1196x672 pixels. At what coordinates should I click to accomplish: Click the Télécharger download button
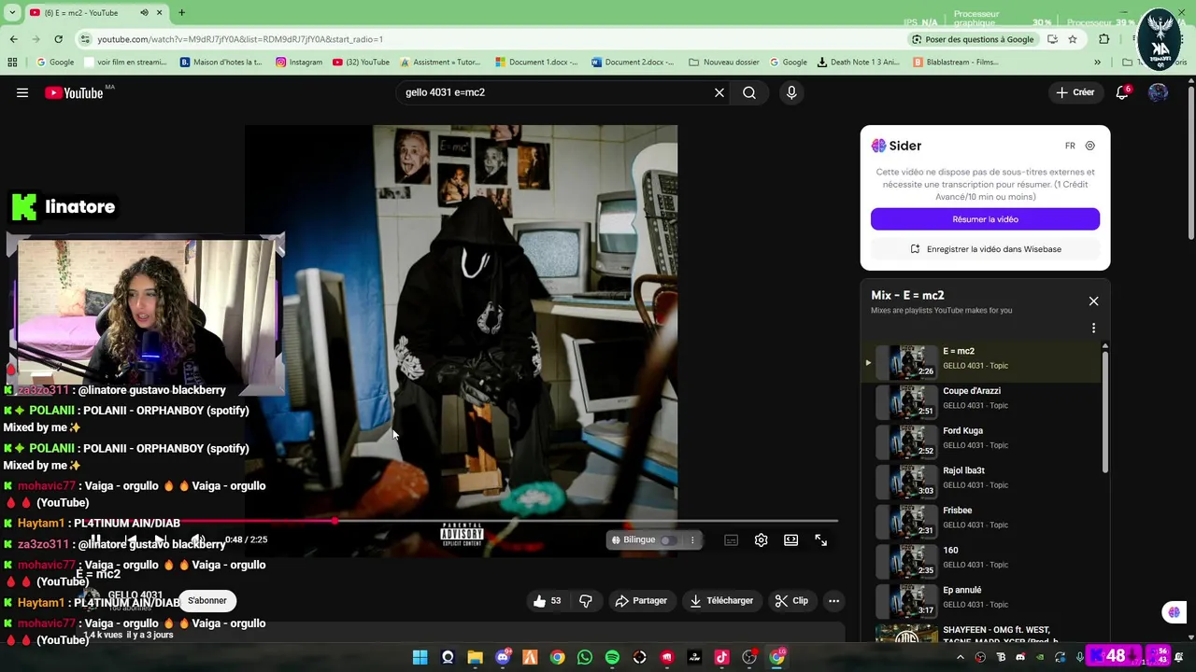click(x=721, y=601)
